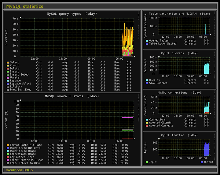The image size is (220, 175).
Task: Click the Slow Queries label
Action: pyautogui.click(x=158, y=83)
